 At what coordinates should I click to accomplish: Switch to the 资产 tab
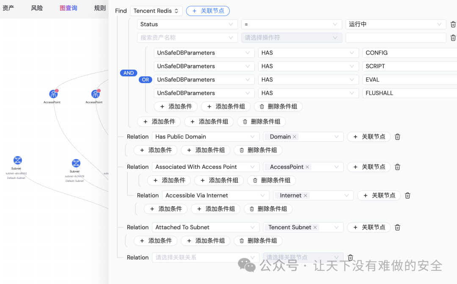pos(8,8)
